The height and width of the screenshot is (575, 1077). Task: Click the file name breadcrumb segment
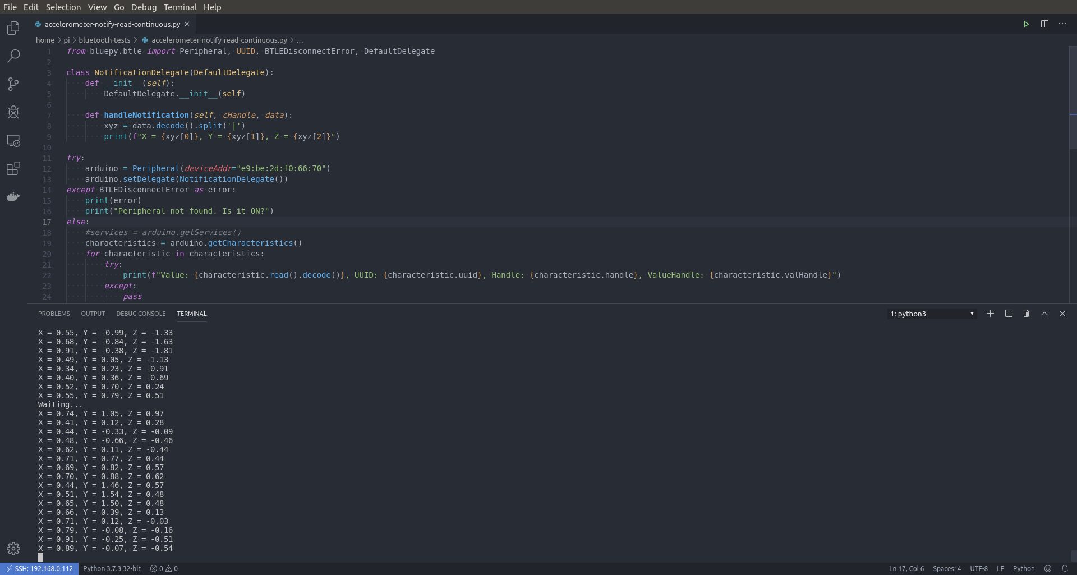tap(219, 40)
